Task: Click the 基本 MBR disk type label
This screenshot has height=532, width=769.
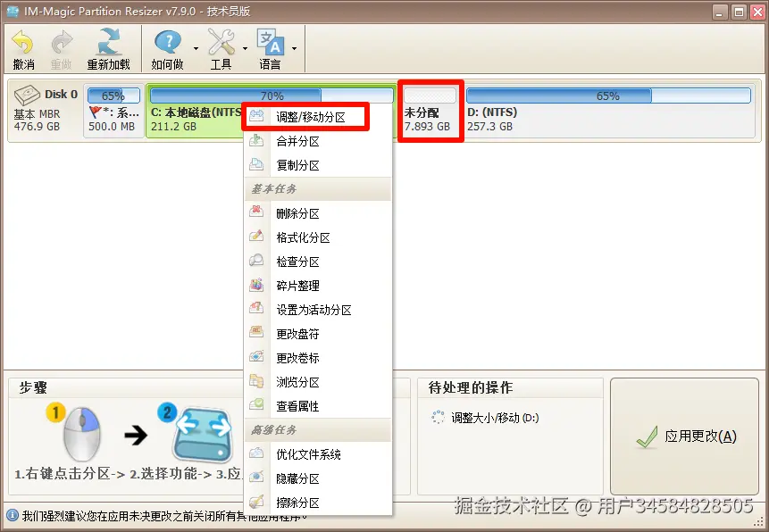Action: click(x=37, y=113)
